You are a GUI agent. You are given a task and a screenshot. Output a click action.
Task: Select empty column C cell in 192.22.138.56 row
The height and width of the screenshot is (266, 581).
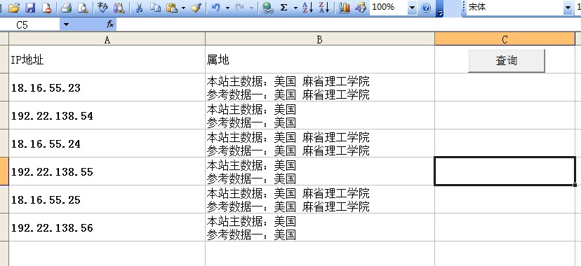(x=505, y=227)
